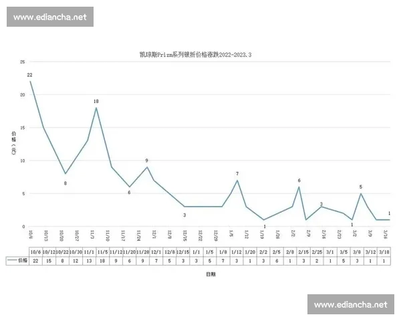
Task: Click the x-axis tick label 2/23
Action: [339, 235]
